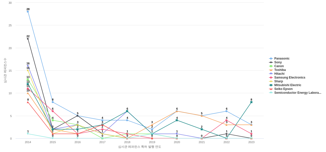This screenshot has width=326, height=152.
Task: Click the Panasonic legend marker icon
Action: (x=271, y=59)
